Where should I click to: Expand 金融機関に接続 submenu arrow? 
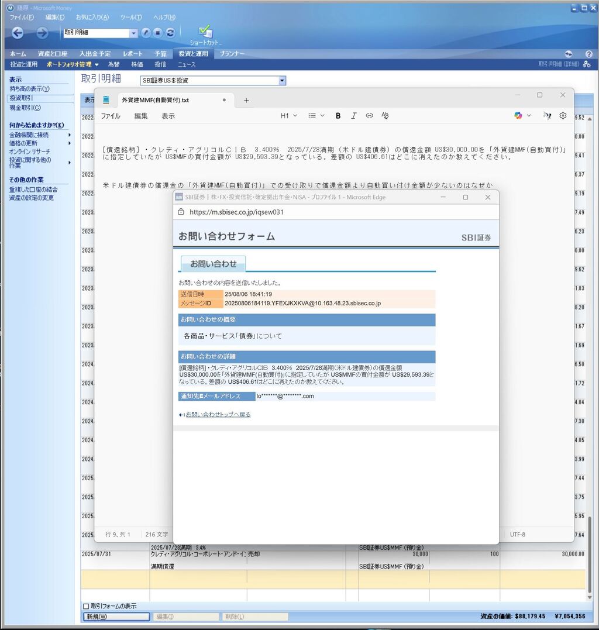point(70,135)
